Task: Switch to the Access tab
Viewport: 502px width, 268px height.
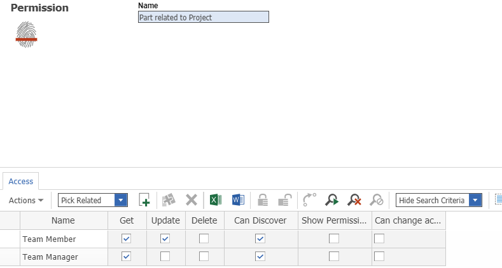Action: coord(21,181)
